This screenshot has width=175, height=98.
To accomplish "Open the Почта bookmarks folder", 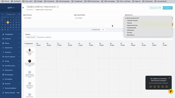I will point(5,1).
